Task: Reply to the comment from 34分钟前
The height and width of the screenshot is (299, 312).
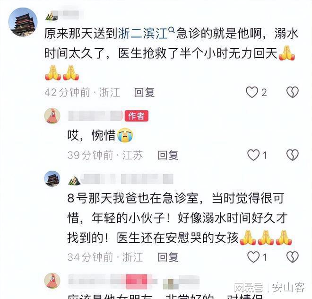Action: 168,257
